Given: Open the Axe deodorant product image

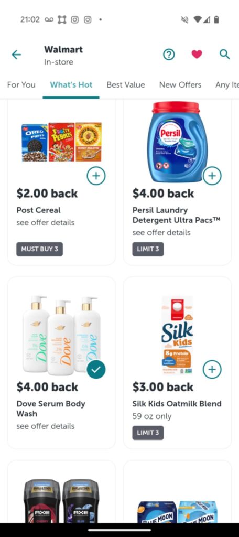Looking at the screenshot, I should click(61, 501).
